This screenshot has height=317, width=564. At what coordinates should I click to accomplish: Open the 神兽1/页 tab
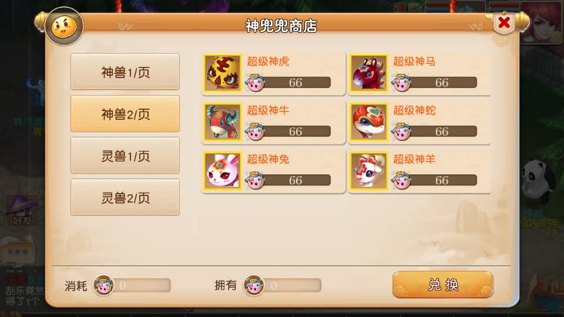(x=125, y=72)
